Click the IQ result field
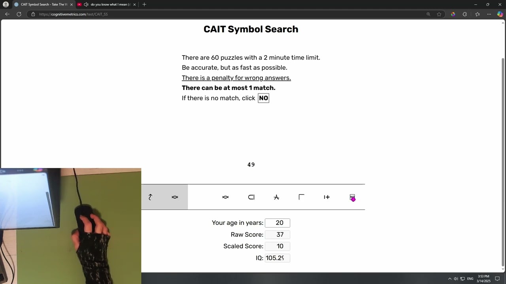The width and height of the screenshot is (506, 284). [278, 258]
